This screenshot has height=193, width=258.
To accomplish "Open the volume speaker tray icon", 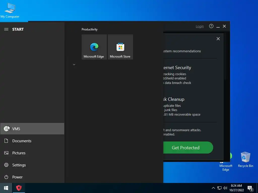I will (225, 188).
